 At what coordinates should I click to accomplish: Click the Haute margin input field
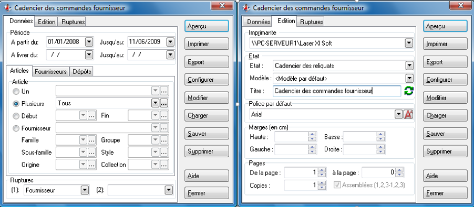(x=291, y=137)
